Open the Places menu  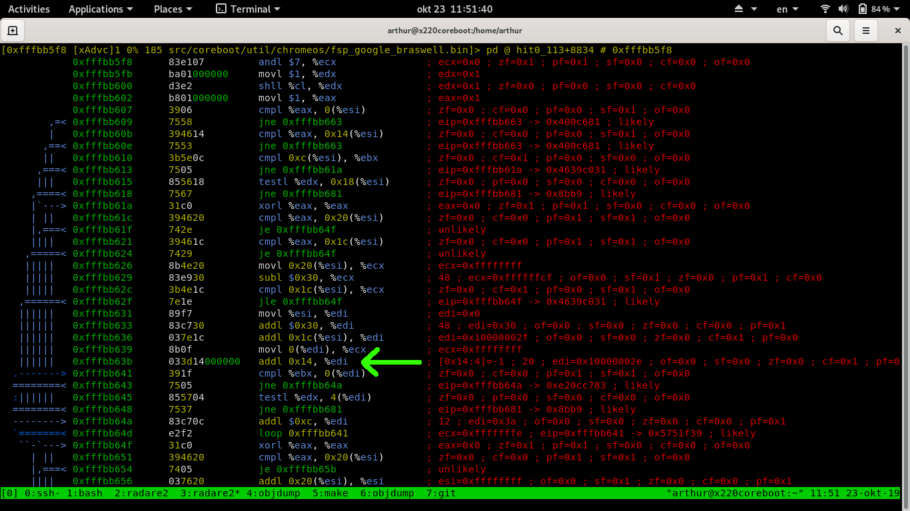pyautogui.click(x=173, y=9)
